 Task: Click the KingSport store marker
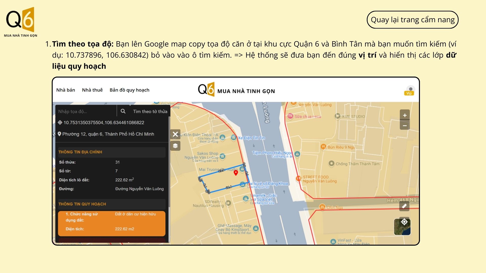tap(256, 229)
